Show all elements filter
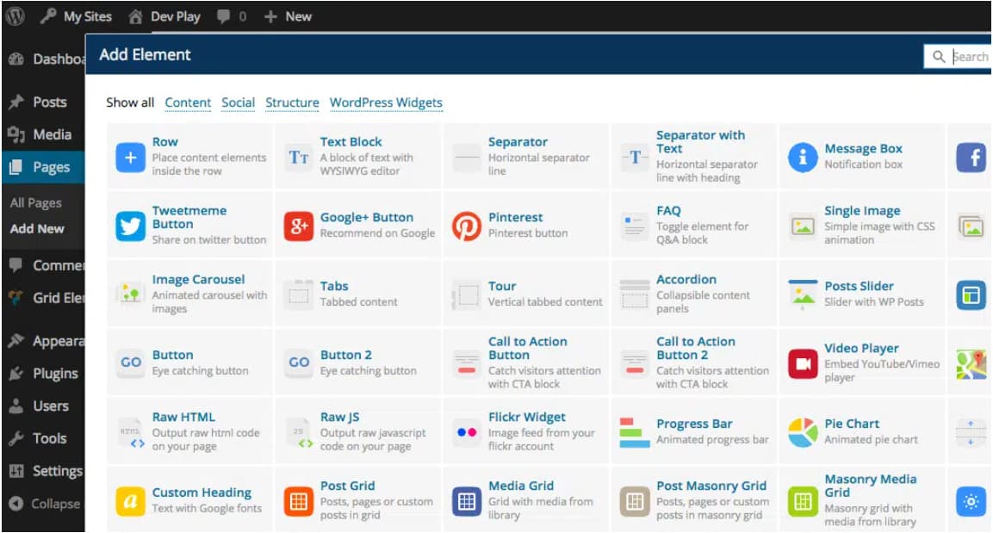Image resolution: width=993 pixels, height=533 pixels. point(130,102)
